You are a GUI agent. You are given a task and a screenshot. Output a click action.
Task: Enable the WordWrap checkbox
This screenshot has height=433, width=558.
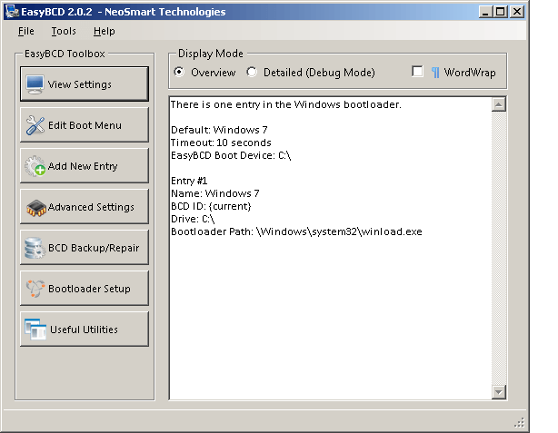tap(417, 73)
